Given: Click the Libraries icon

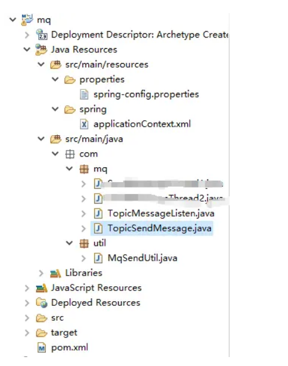Looking at the screenshot, I should (55, 273).
